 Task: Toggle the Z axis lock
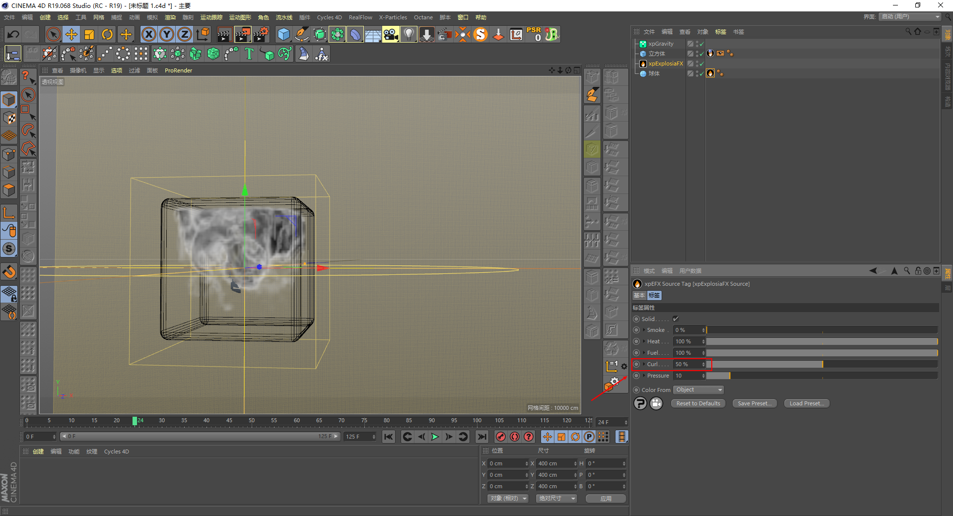pyautogui.click(x=185, y=34)
